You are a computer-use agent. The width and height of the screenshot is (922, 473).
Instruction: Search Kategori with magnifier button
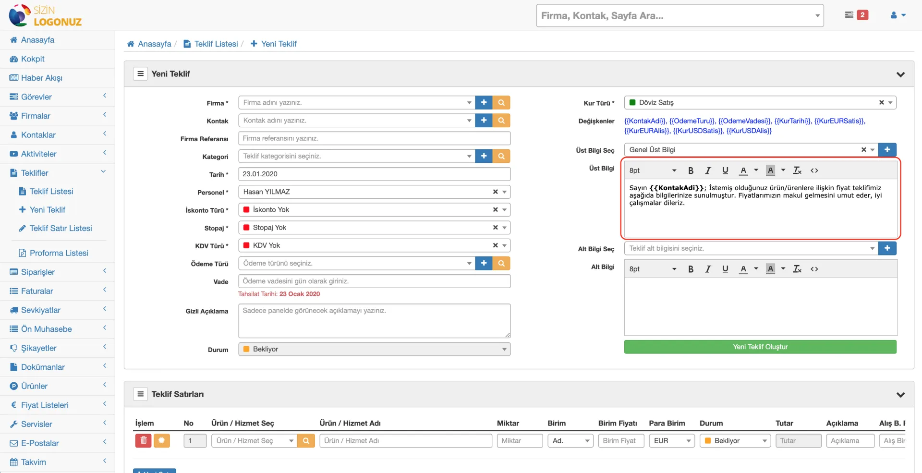click(501, 156)
